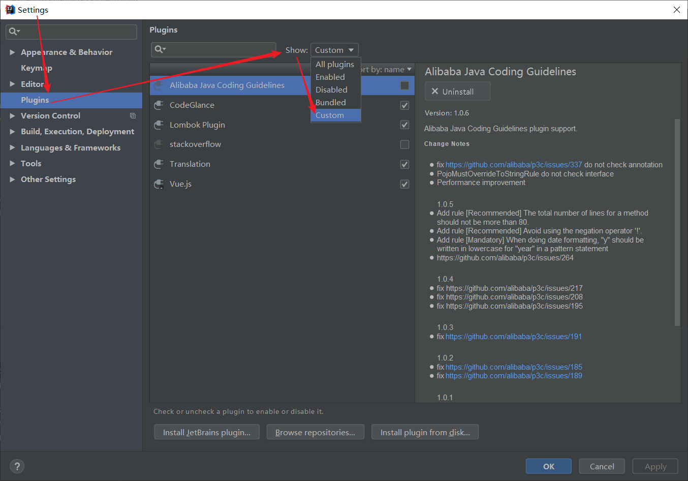Expand the Tools tree node
The image size is (688, 481).
pyautogui.click(x=12, y=164)
